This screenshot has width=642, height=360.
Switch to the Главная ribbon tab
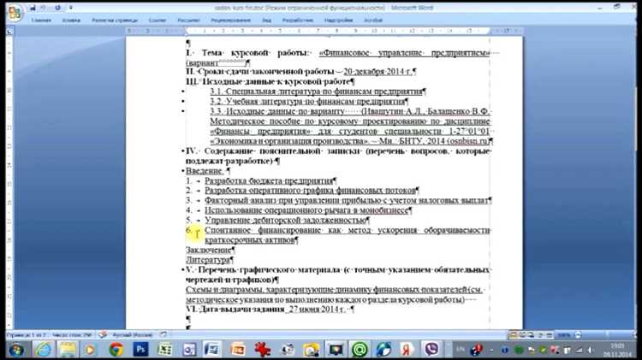[x=41, y=20]
